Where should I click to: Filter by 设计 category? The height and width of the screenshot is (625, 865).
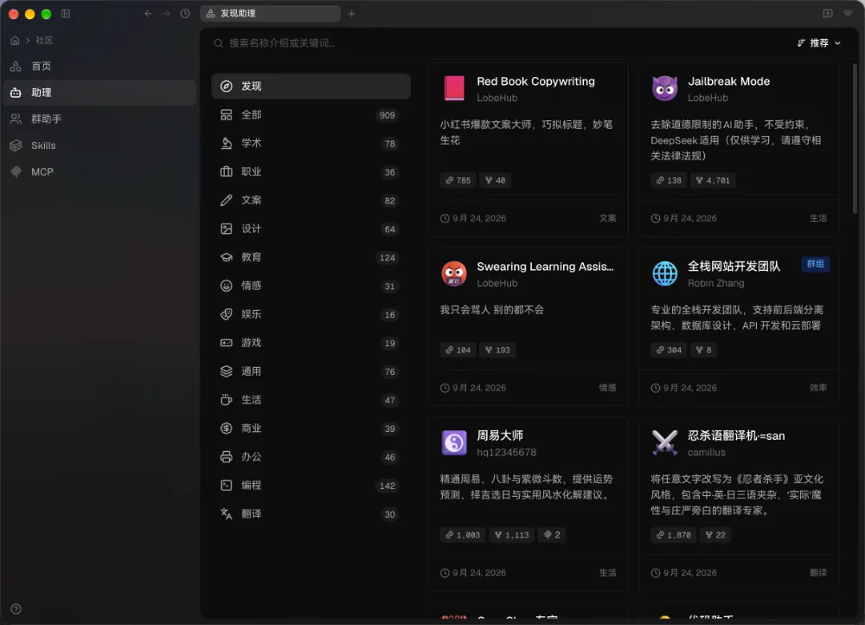tap(311, 229)
